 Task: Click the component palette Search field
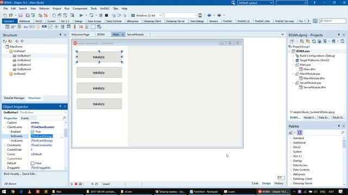tap(333, 21)
